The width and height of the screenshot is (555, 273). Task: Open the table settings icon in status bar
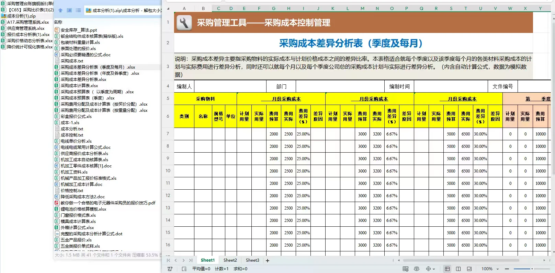[406, 269]
